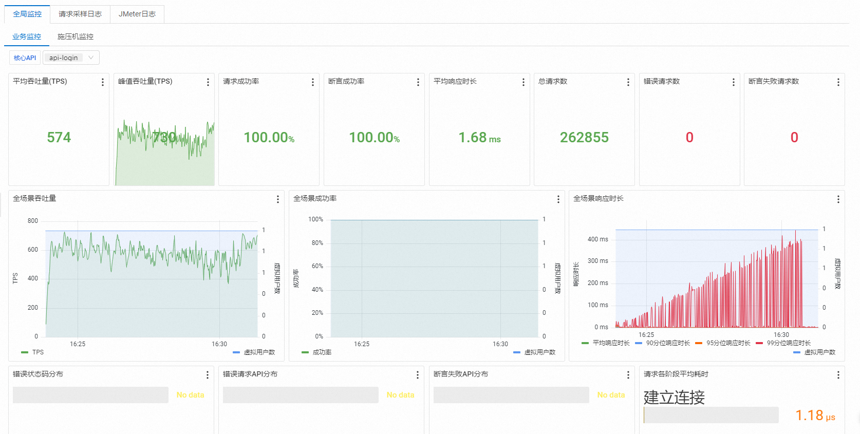Open the 全场景响应时长 chart's three-dot menu
This screenshot has width=860, height=434.
pyautogui.click(x=838, y=199)
